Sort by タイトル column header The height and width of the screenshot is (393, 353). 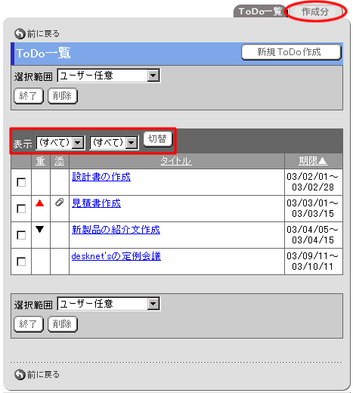(x=176, y=161)
